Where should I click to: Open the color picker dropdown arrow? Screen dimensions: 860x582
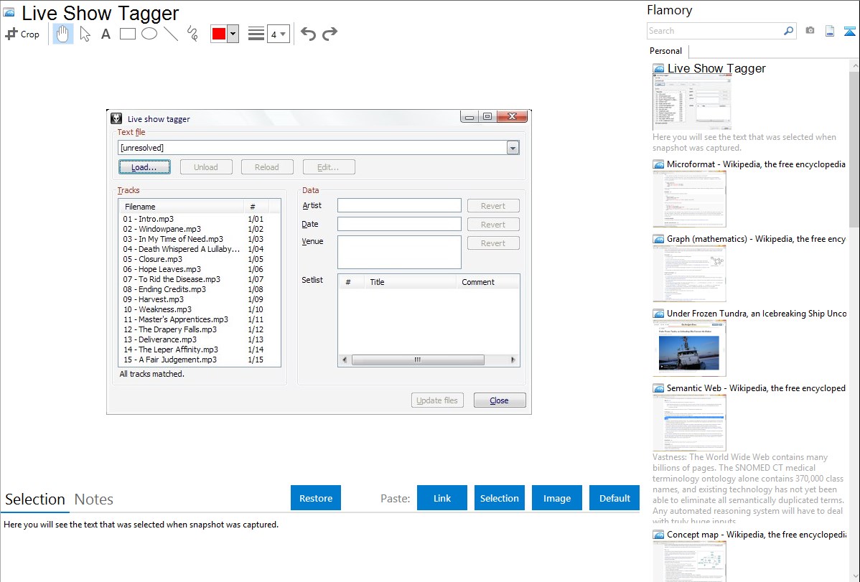[233, 34]
